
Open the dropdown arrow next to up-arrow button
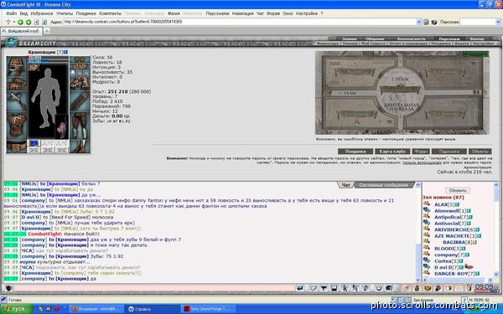[x=14, y=22]
